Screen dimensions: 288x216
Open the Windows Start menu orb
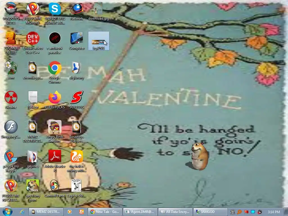pos(7,211)
